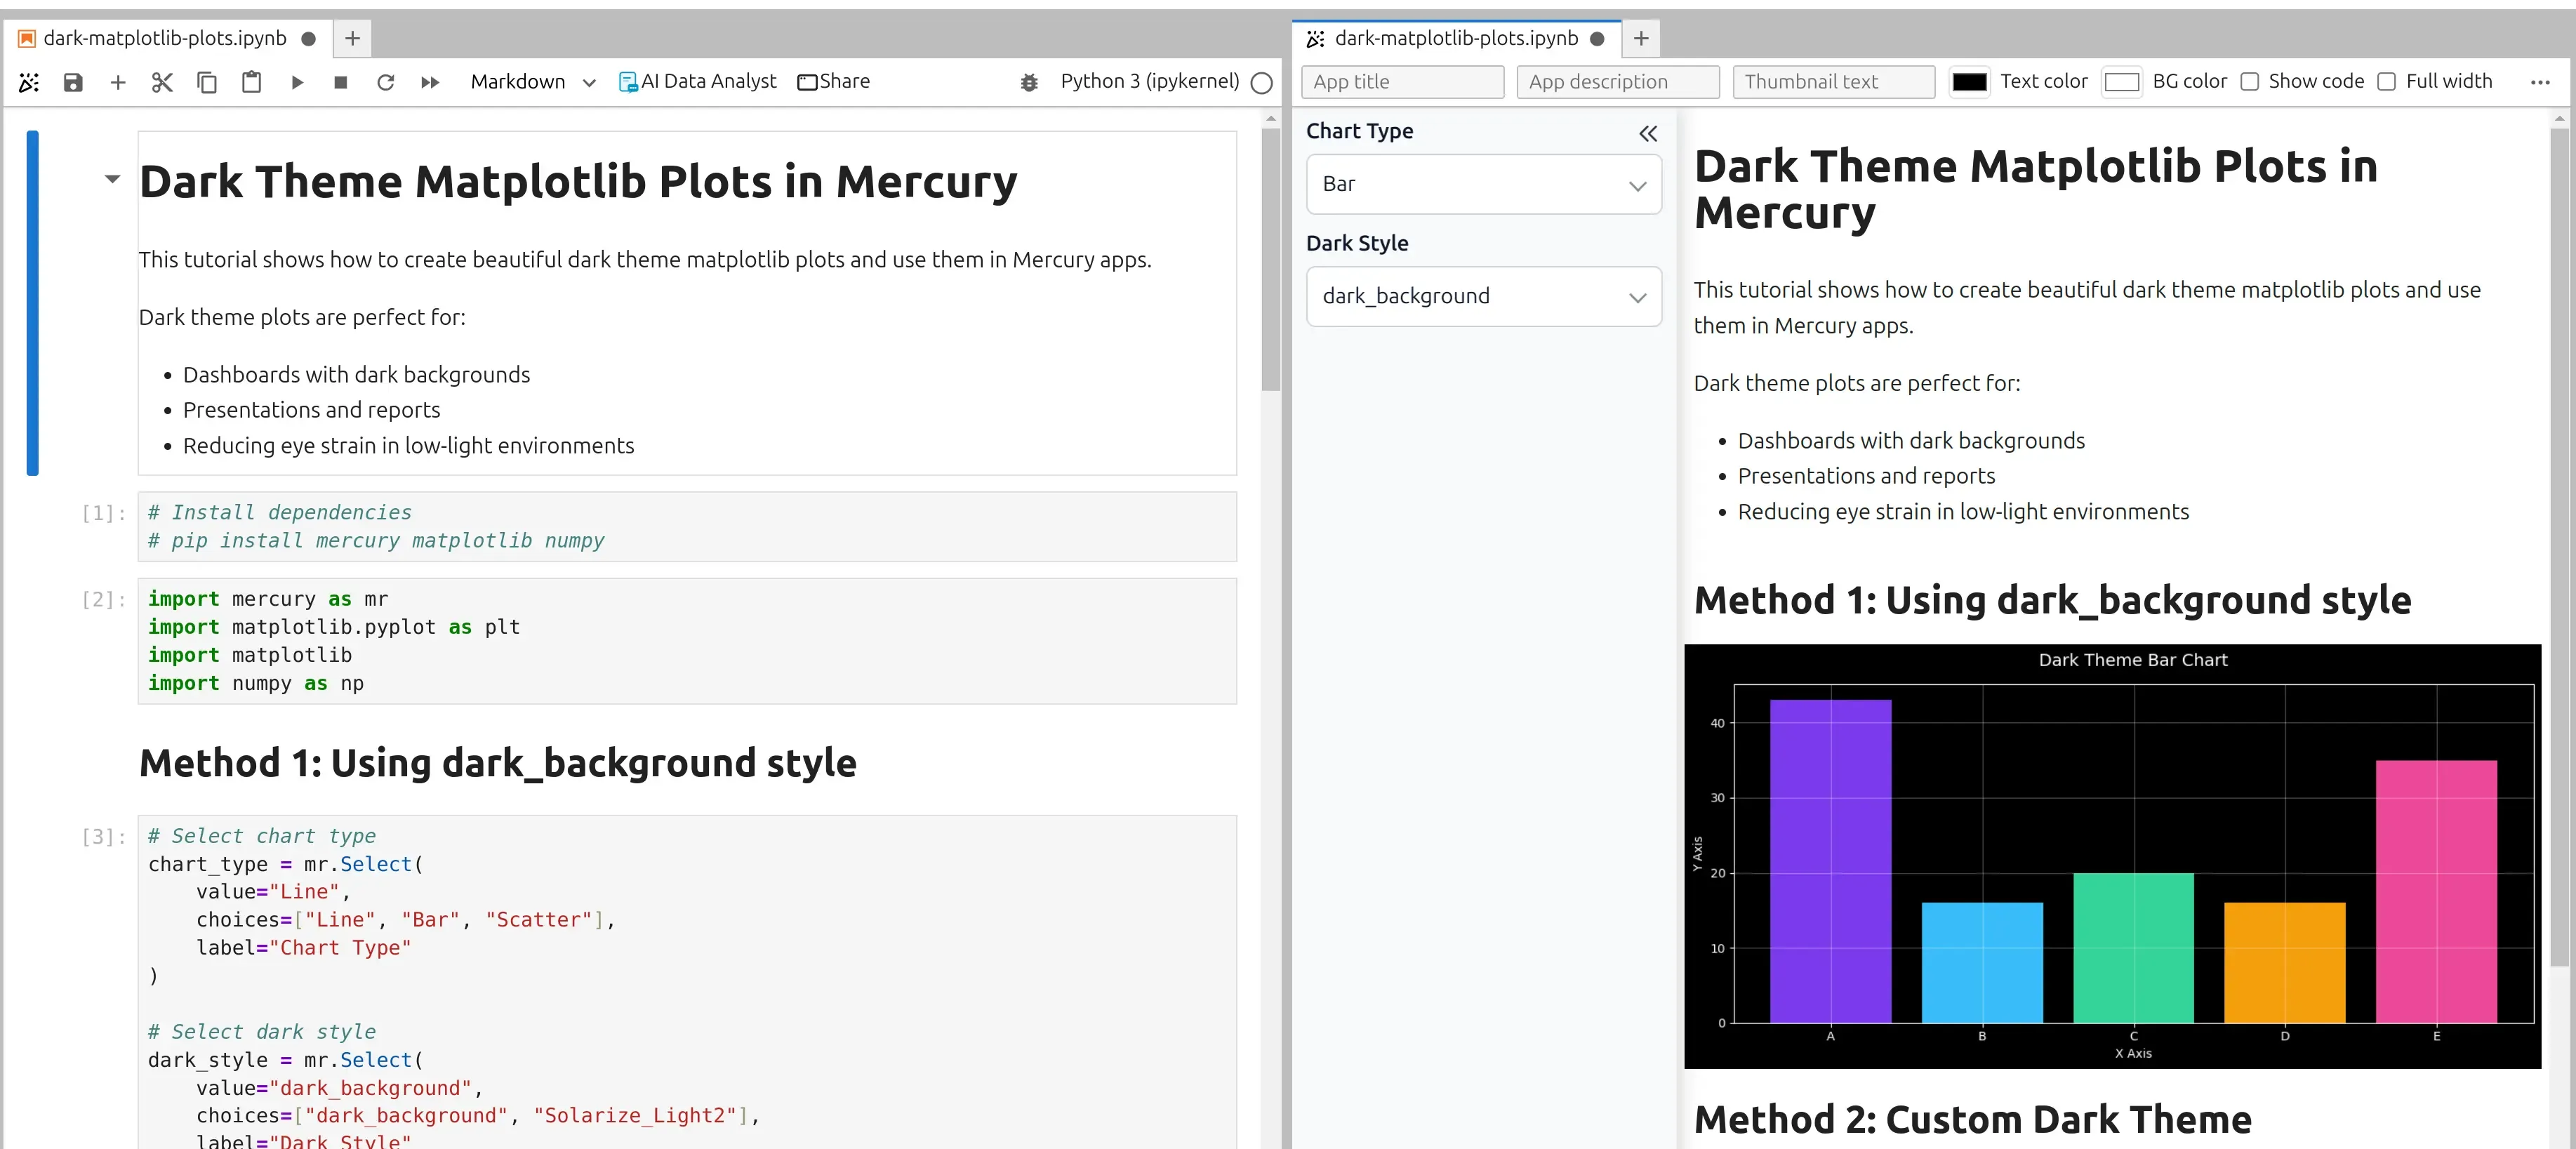Click the Share button
The width and height of the screenshot is (2576, 1149).
tap(834, 82)
